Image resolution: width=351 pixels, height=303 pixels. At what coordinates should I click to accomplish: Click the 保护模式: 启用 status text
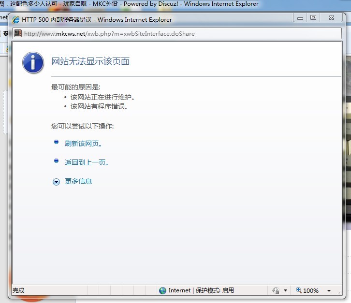pos(215,290)
